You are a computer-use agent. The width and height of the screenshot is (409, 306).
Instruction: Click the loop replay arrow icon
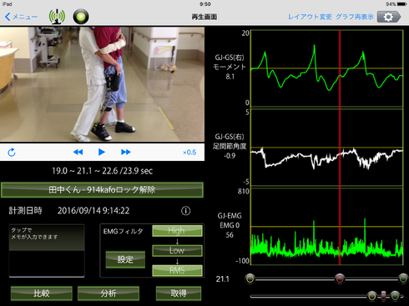pyautogui.click(x=12, y=153)
